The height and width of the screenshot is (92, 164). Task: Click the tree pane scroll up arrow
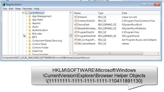pyautogui.click(x=70, y=13)
